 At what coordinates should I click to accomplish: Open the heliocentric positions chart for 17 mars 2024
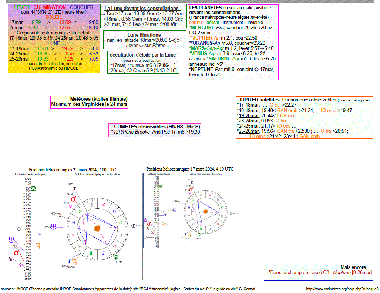point(191,211)
